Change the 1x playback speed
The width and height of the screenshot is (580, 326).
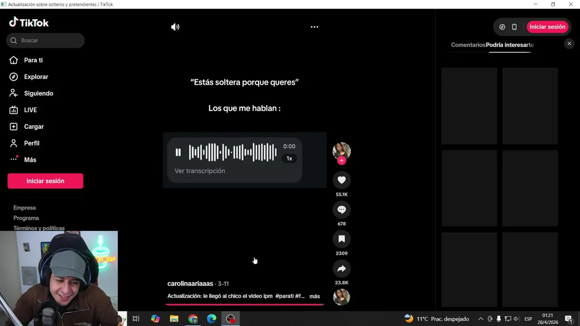coord(289,158)
